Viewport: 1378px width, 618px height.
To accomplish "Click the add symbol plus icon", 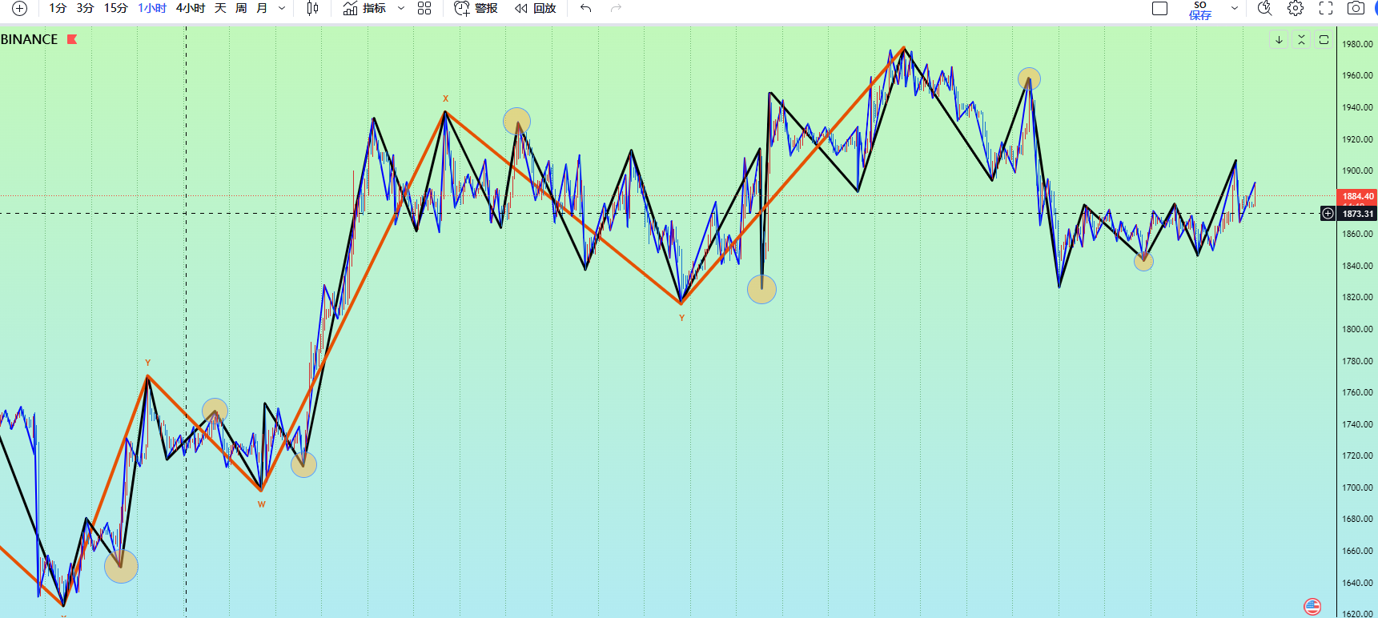I will (x=19, y=9).
